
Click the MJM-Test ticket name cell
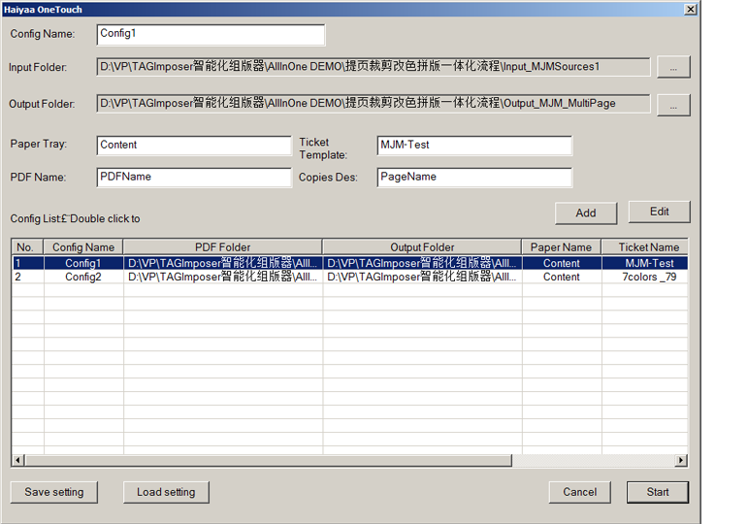tap(645, 263)
